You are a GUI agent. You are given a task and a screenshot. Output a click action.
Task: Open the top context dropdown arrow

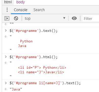click(x=64, y=18)
